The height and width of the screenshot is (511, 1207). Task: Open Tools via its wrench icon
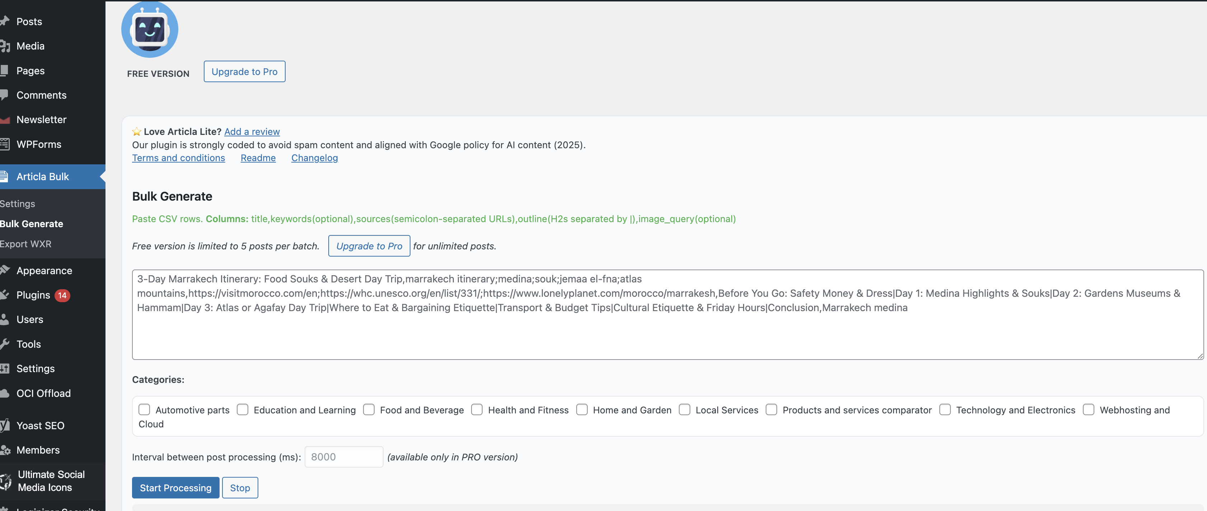coord(5,344)
